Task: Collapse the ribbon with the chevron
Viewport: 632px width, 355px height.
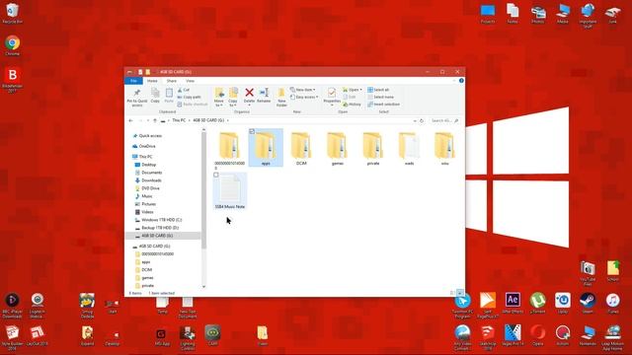Action: coord(454,81)
